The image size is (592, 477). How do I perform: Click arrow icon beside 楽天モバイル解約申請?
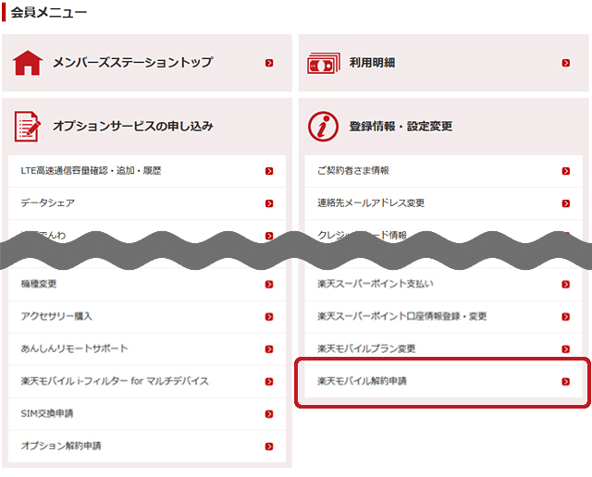(565, 382)
